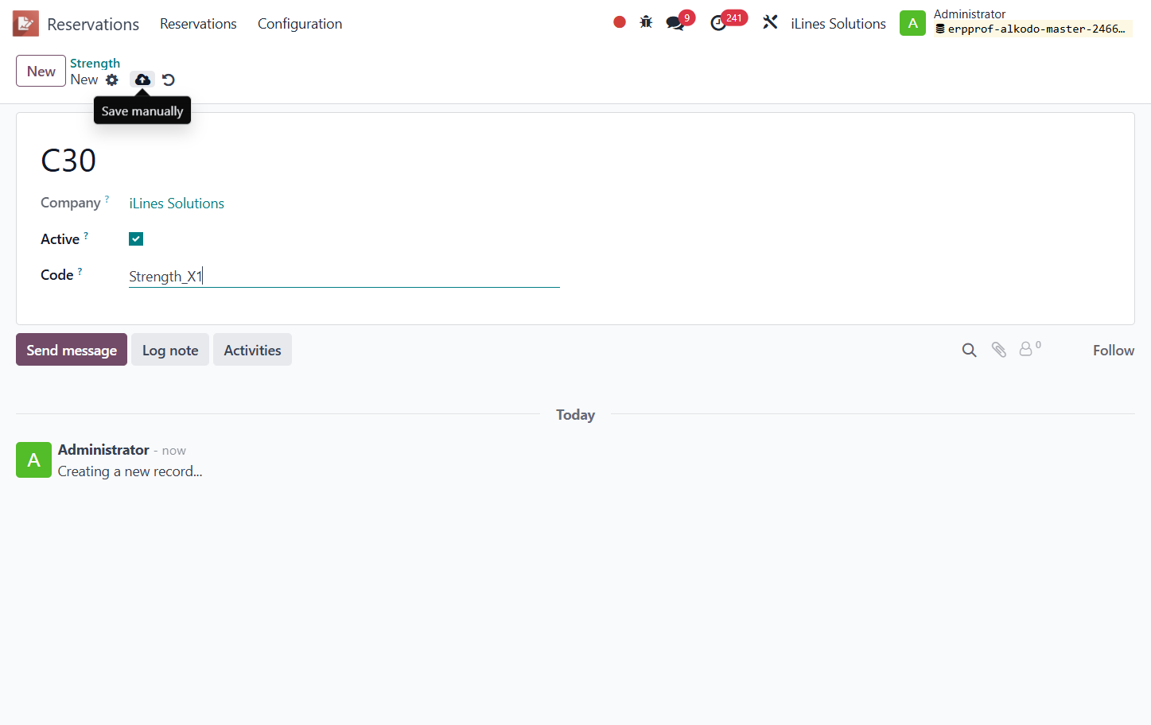Click the Code input field
This screenshot has width=1151, height=725.
(x=344, y=276)
